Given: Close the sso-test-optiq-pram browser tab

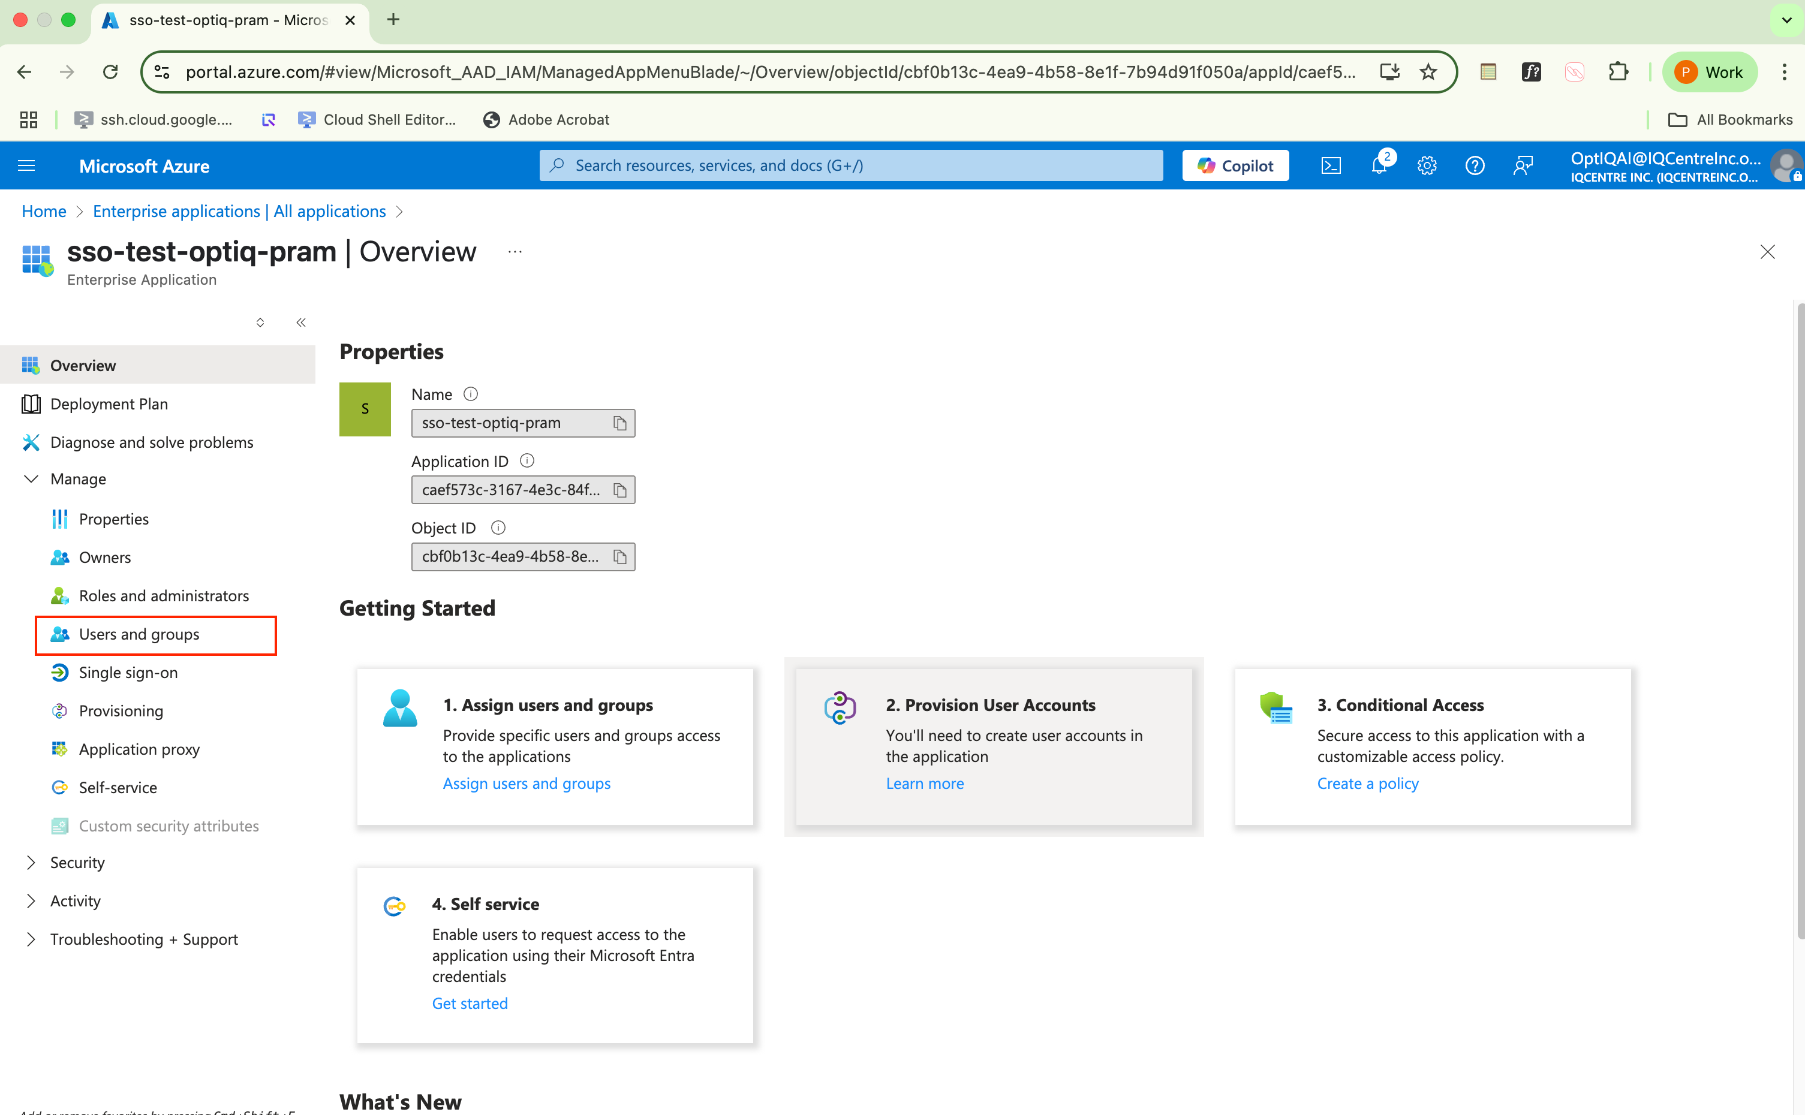Looking at the screenshot, I should click(350, 20).
